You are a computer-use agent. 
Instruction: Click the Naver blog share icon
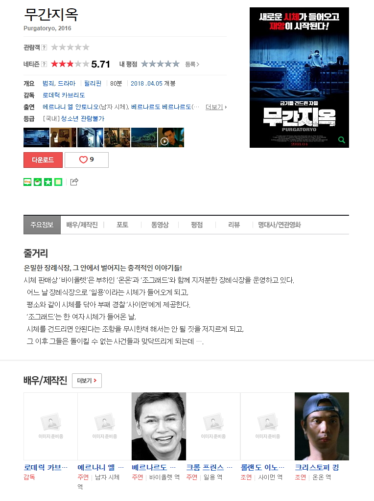(27, 182)
